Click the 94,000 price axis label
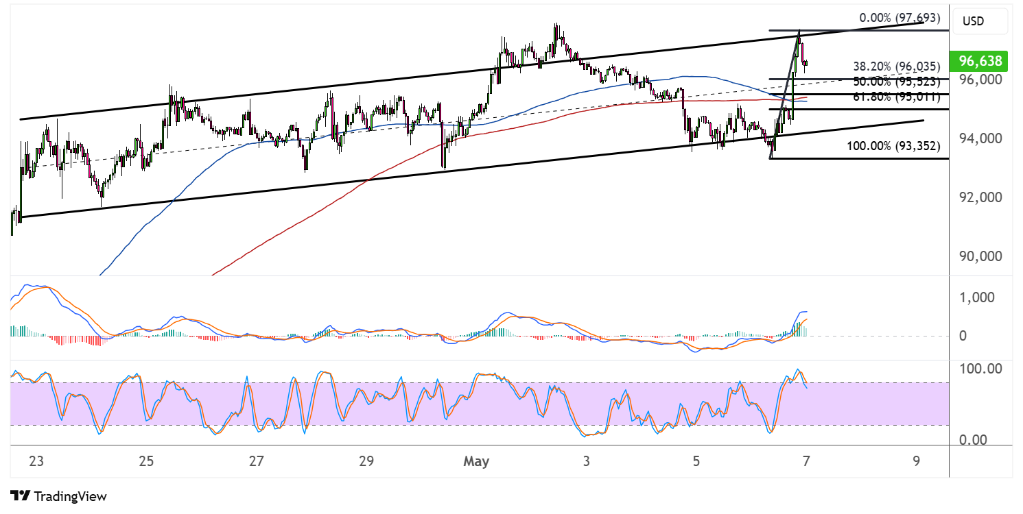Image resolution: width=1023 pixels, height=514 pixels. coord(980,138)
